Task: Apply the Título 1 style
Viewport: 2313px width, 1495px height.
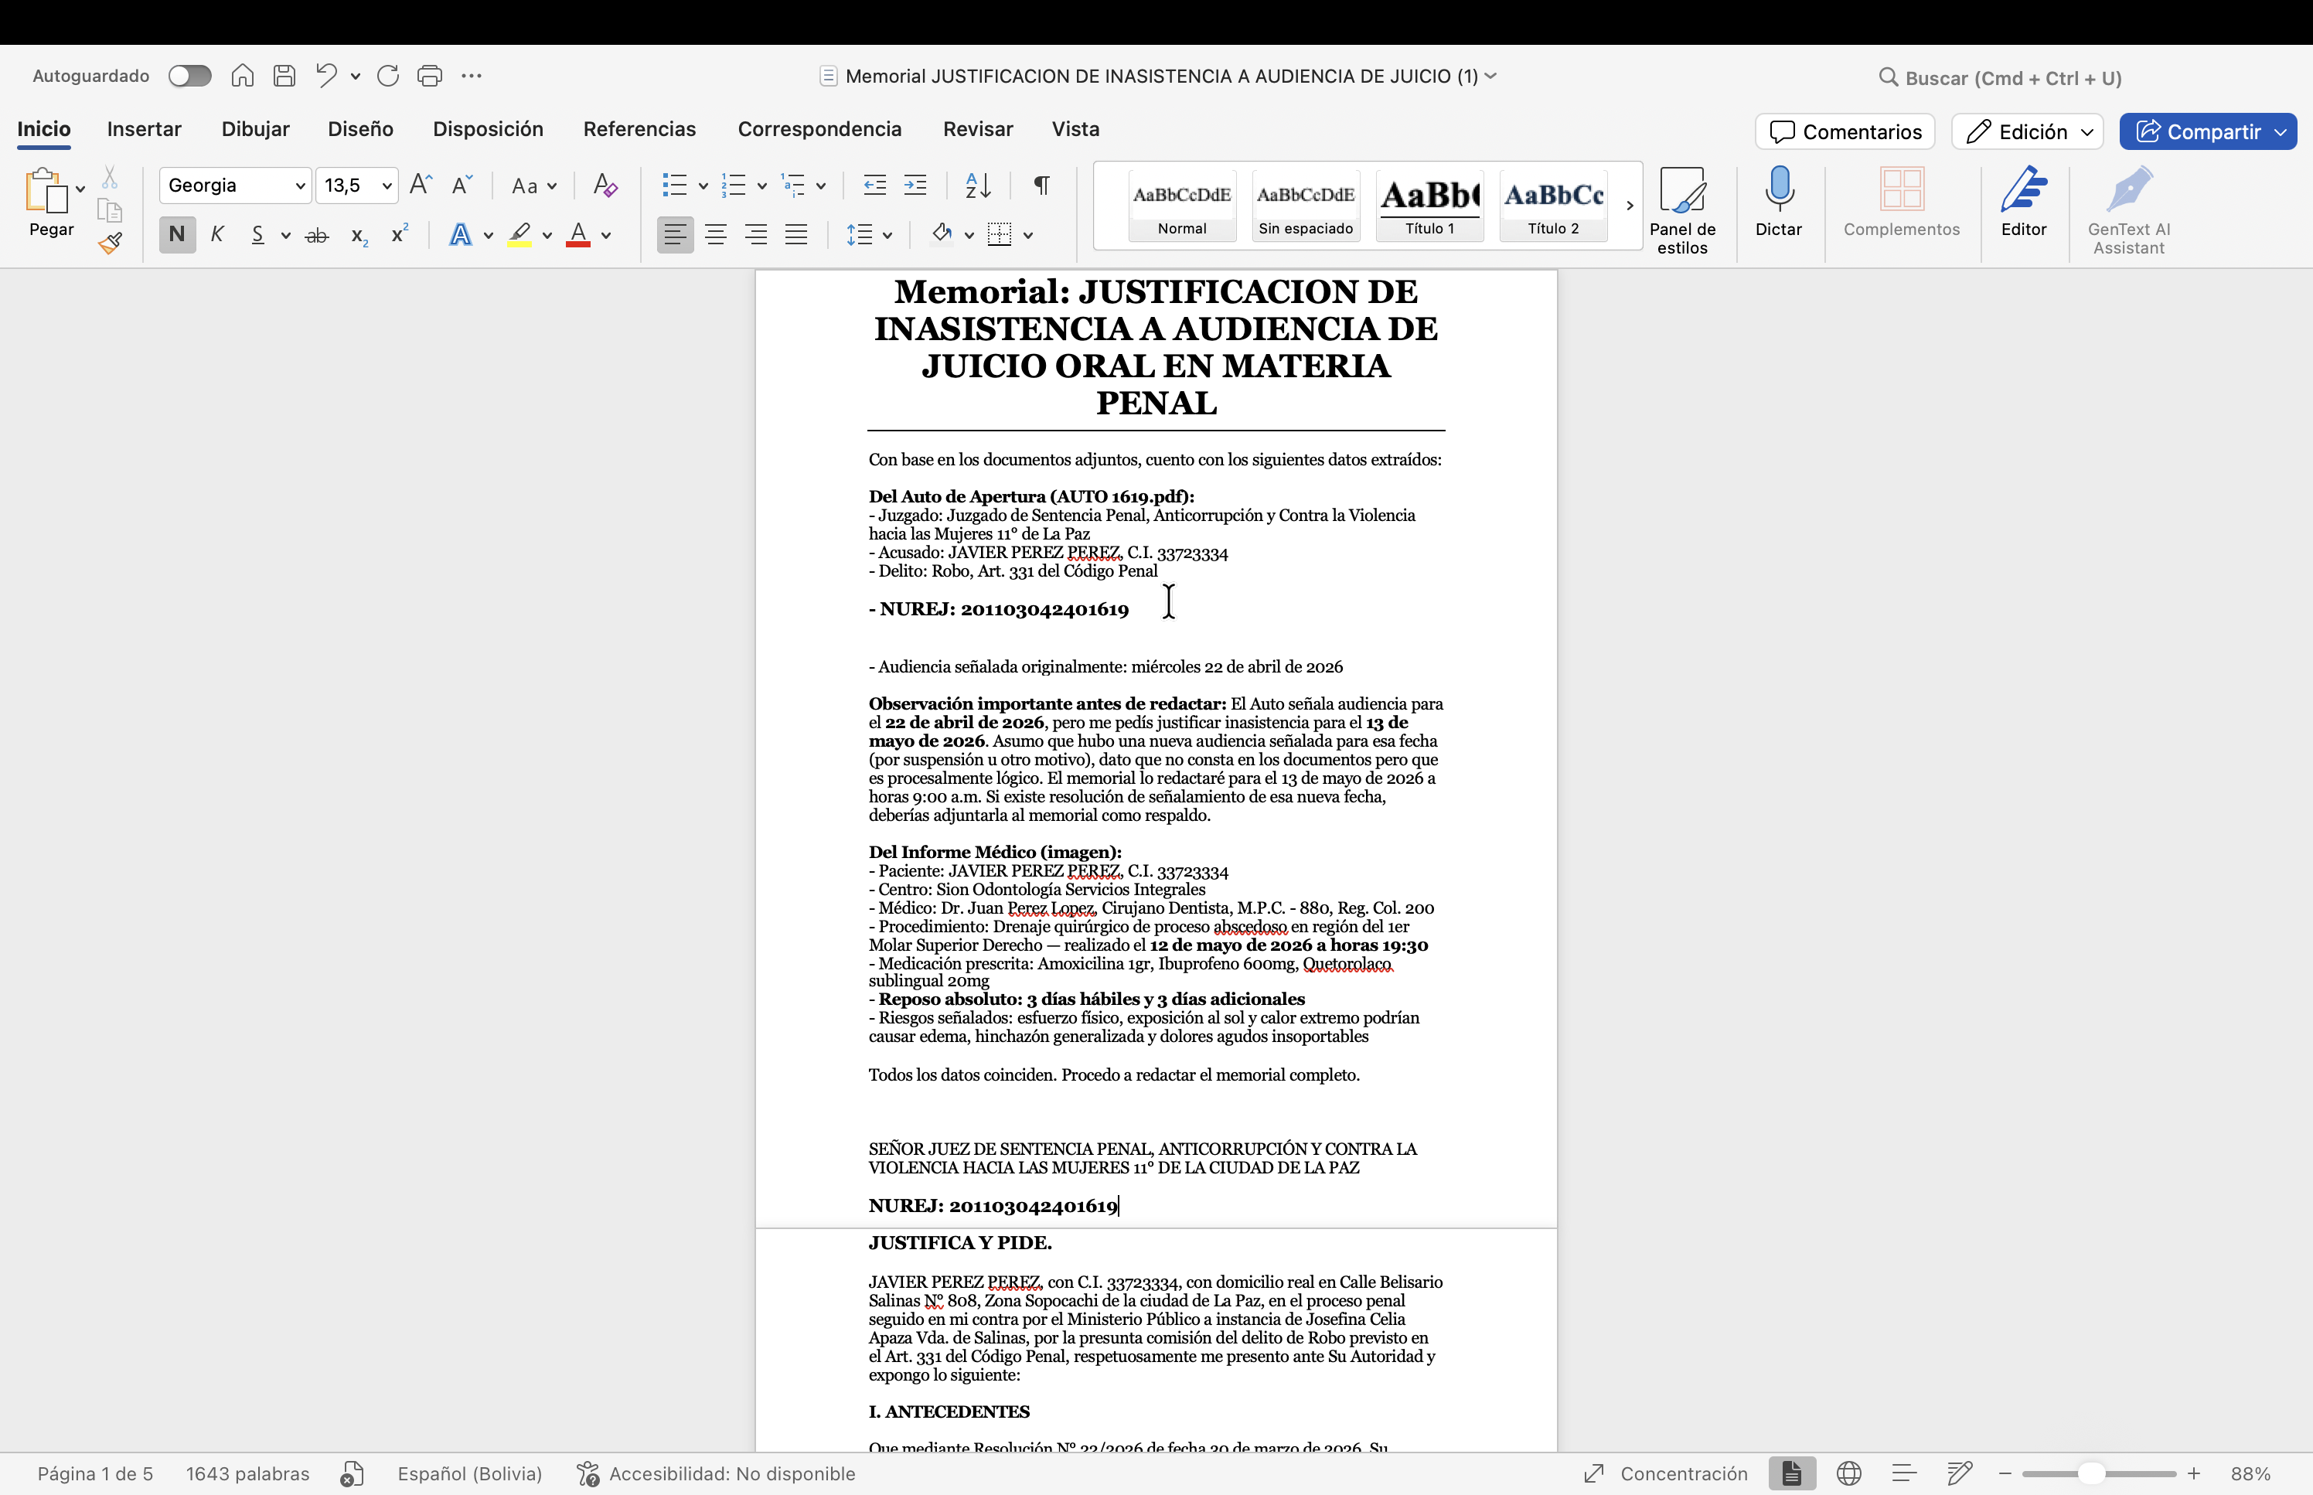Action: click(x=1429, y=206)
